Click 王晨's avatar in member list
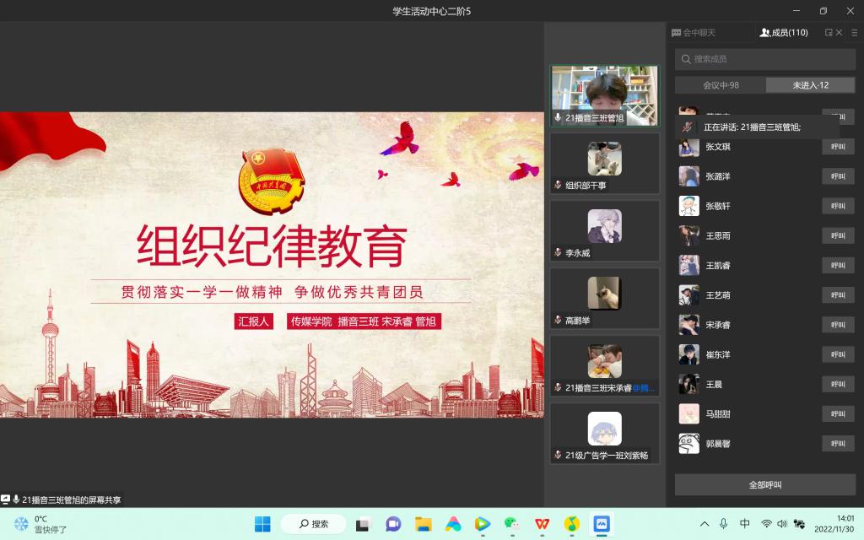 point(688,385)
